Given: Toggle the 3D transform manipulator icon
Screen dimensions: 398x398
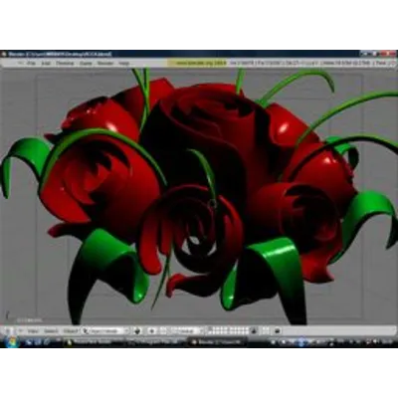Looking at the screenshot, I should 163,330.
